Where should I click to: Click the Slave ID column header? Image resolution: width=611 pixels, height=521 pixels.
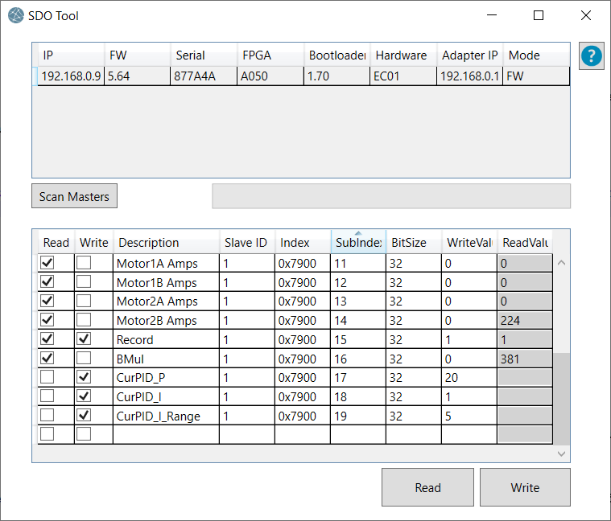246,242
